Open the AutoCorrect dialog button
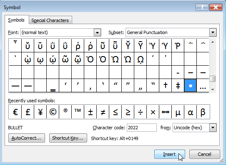 27,138
